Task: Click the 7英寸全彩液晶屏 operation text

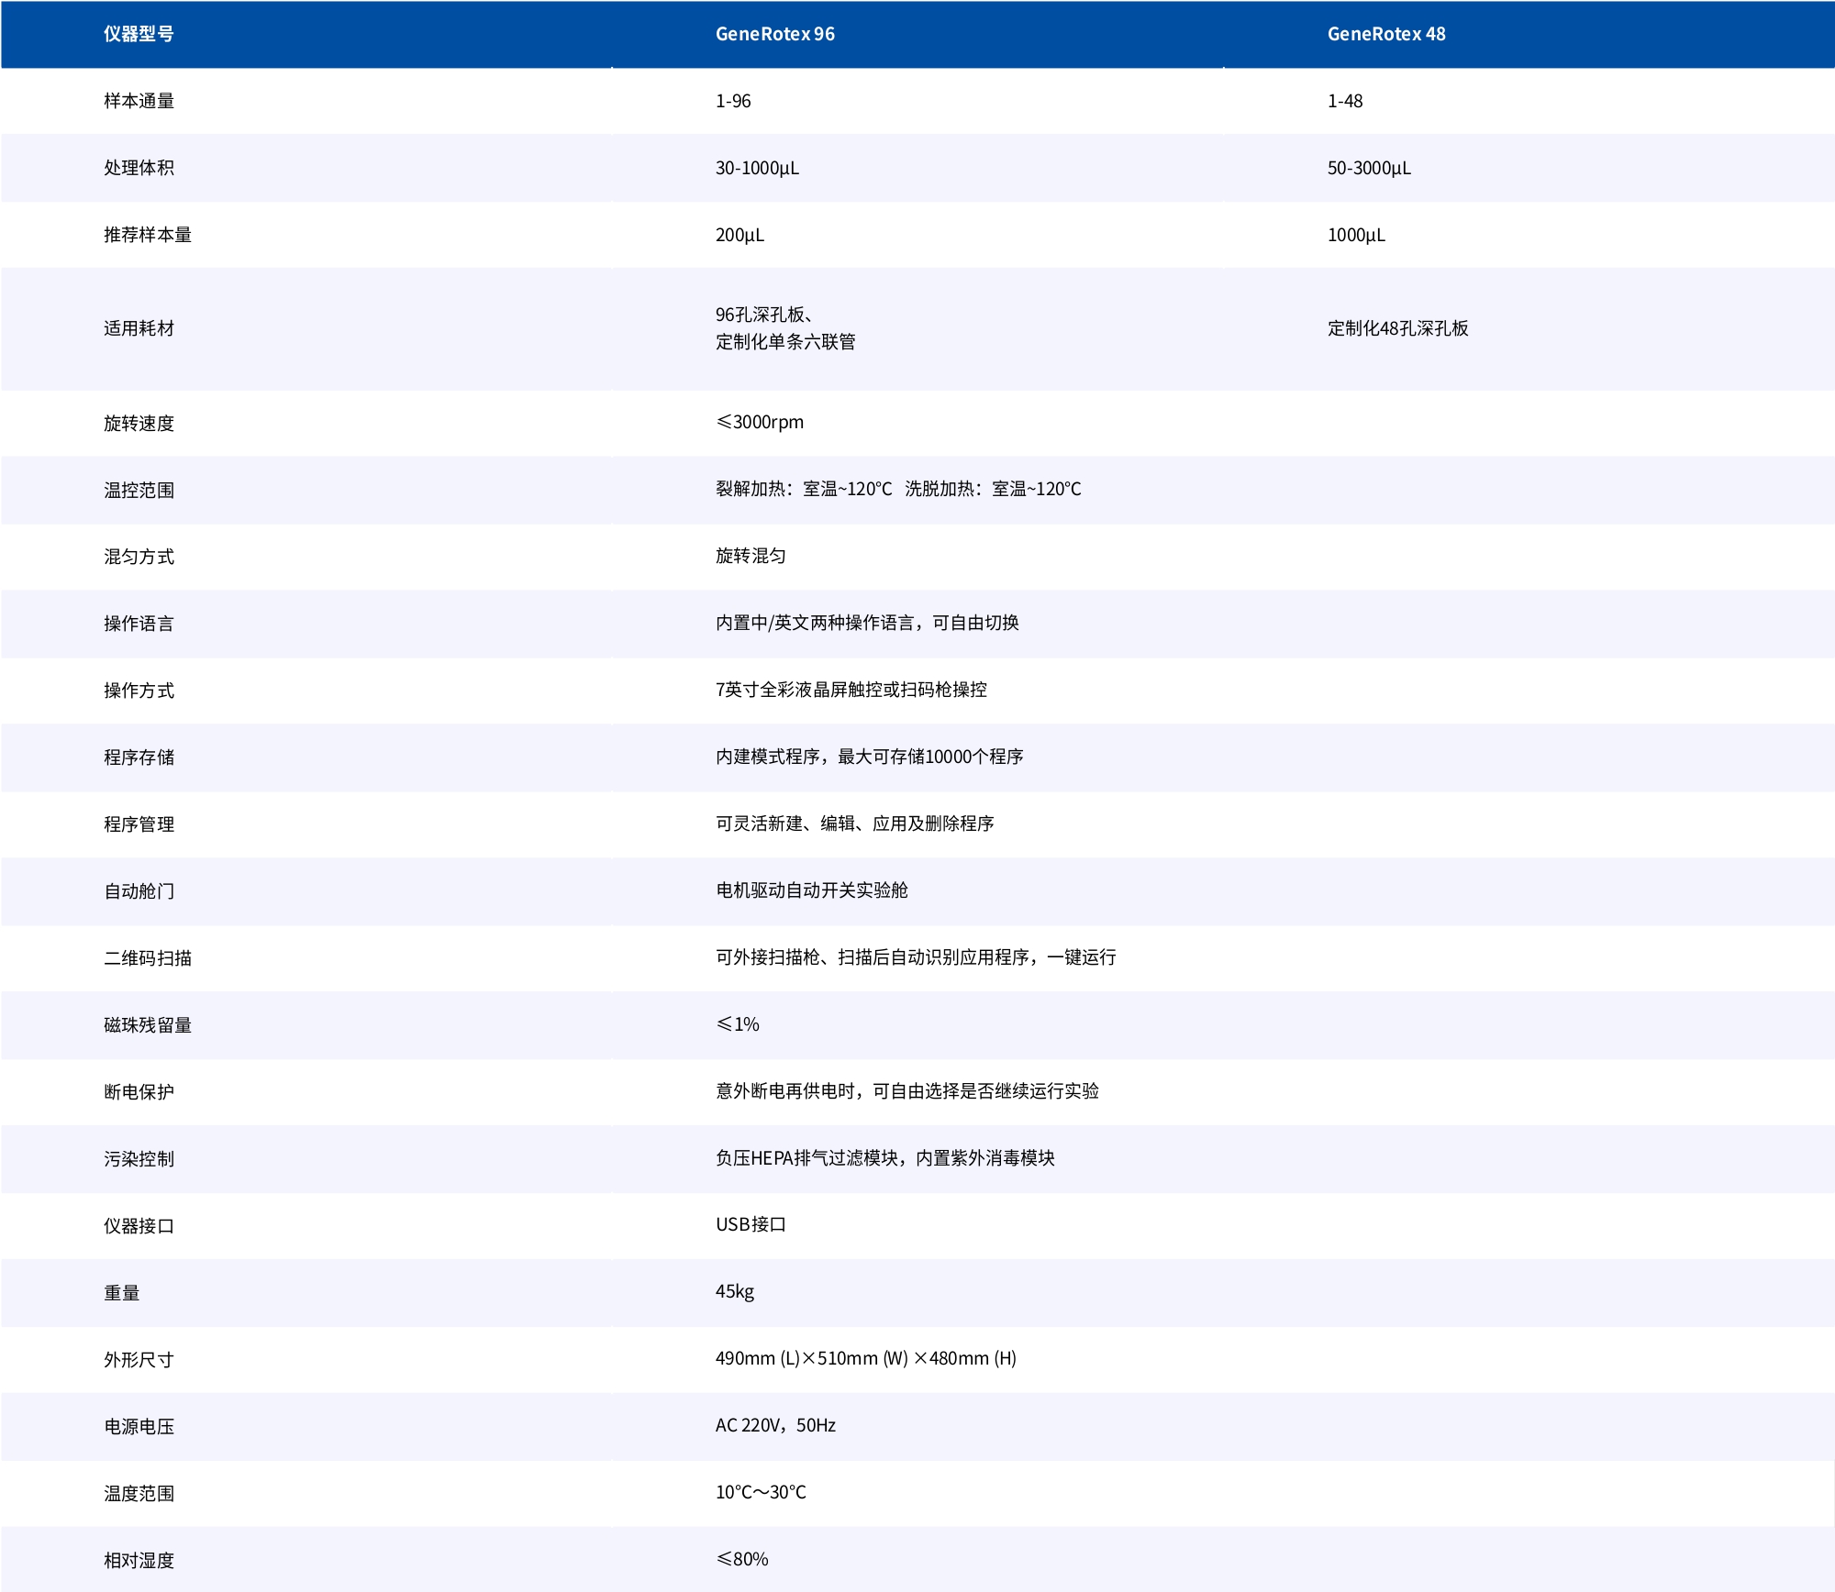Action: pyautogui.click(x=851, y=690)
